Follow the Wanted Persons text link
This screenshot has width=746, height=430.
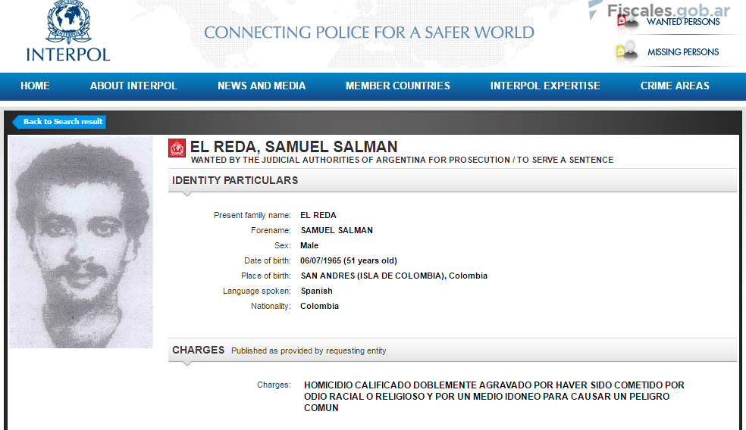683,22
